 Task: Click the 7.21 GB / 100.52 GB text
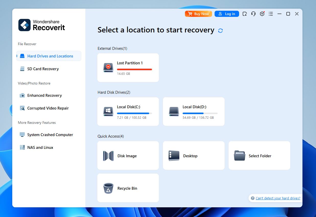(x=132, y=118)
